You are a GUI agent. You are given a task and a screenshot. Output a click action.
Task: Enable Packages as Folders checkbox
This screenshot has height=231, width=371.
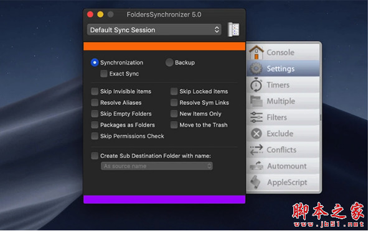coord(95,125)
